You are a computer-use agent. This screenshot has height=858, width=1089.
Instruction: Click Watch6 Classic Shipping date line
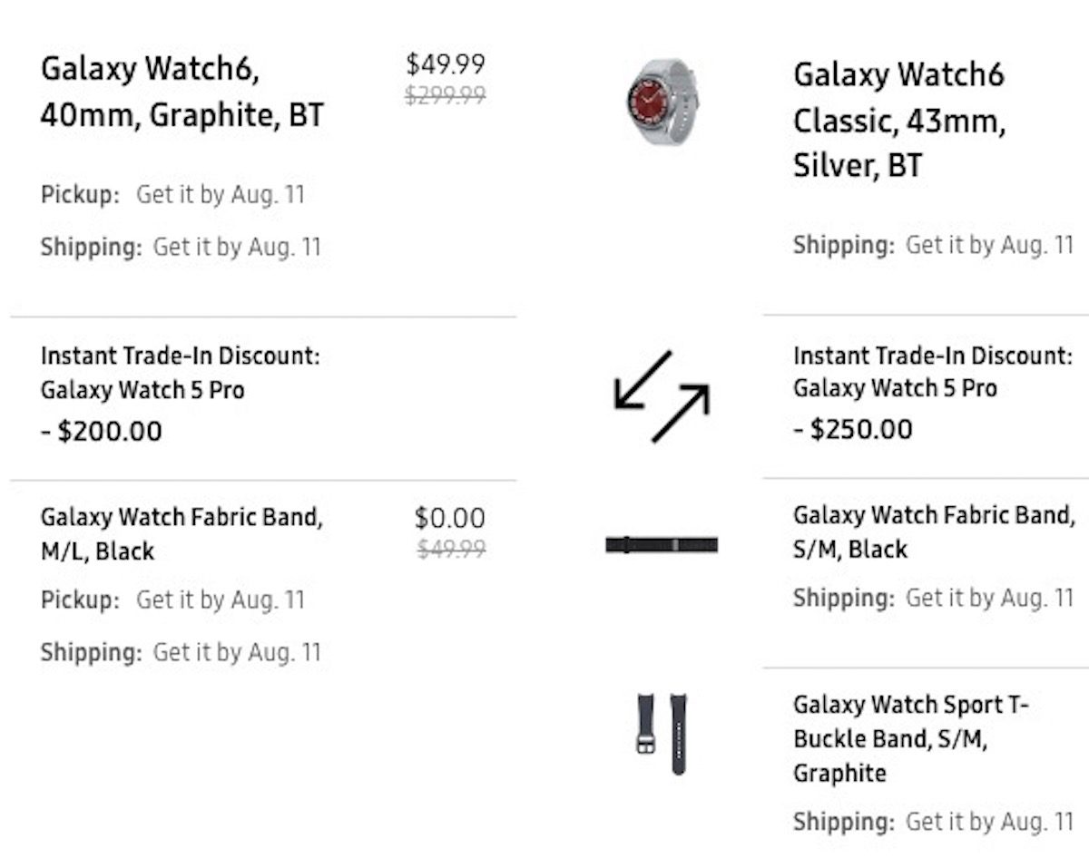pos(933,245)
